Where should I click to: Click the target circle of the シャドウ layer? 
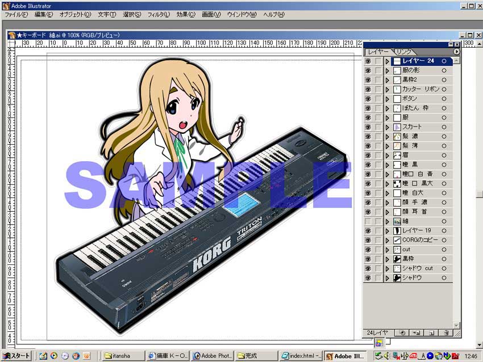[x=444, y=277]
